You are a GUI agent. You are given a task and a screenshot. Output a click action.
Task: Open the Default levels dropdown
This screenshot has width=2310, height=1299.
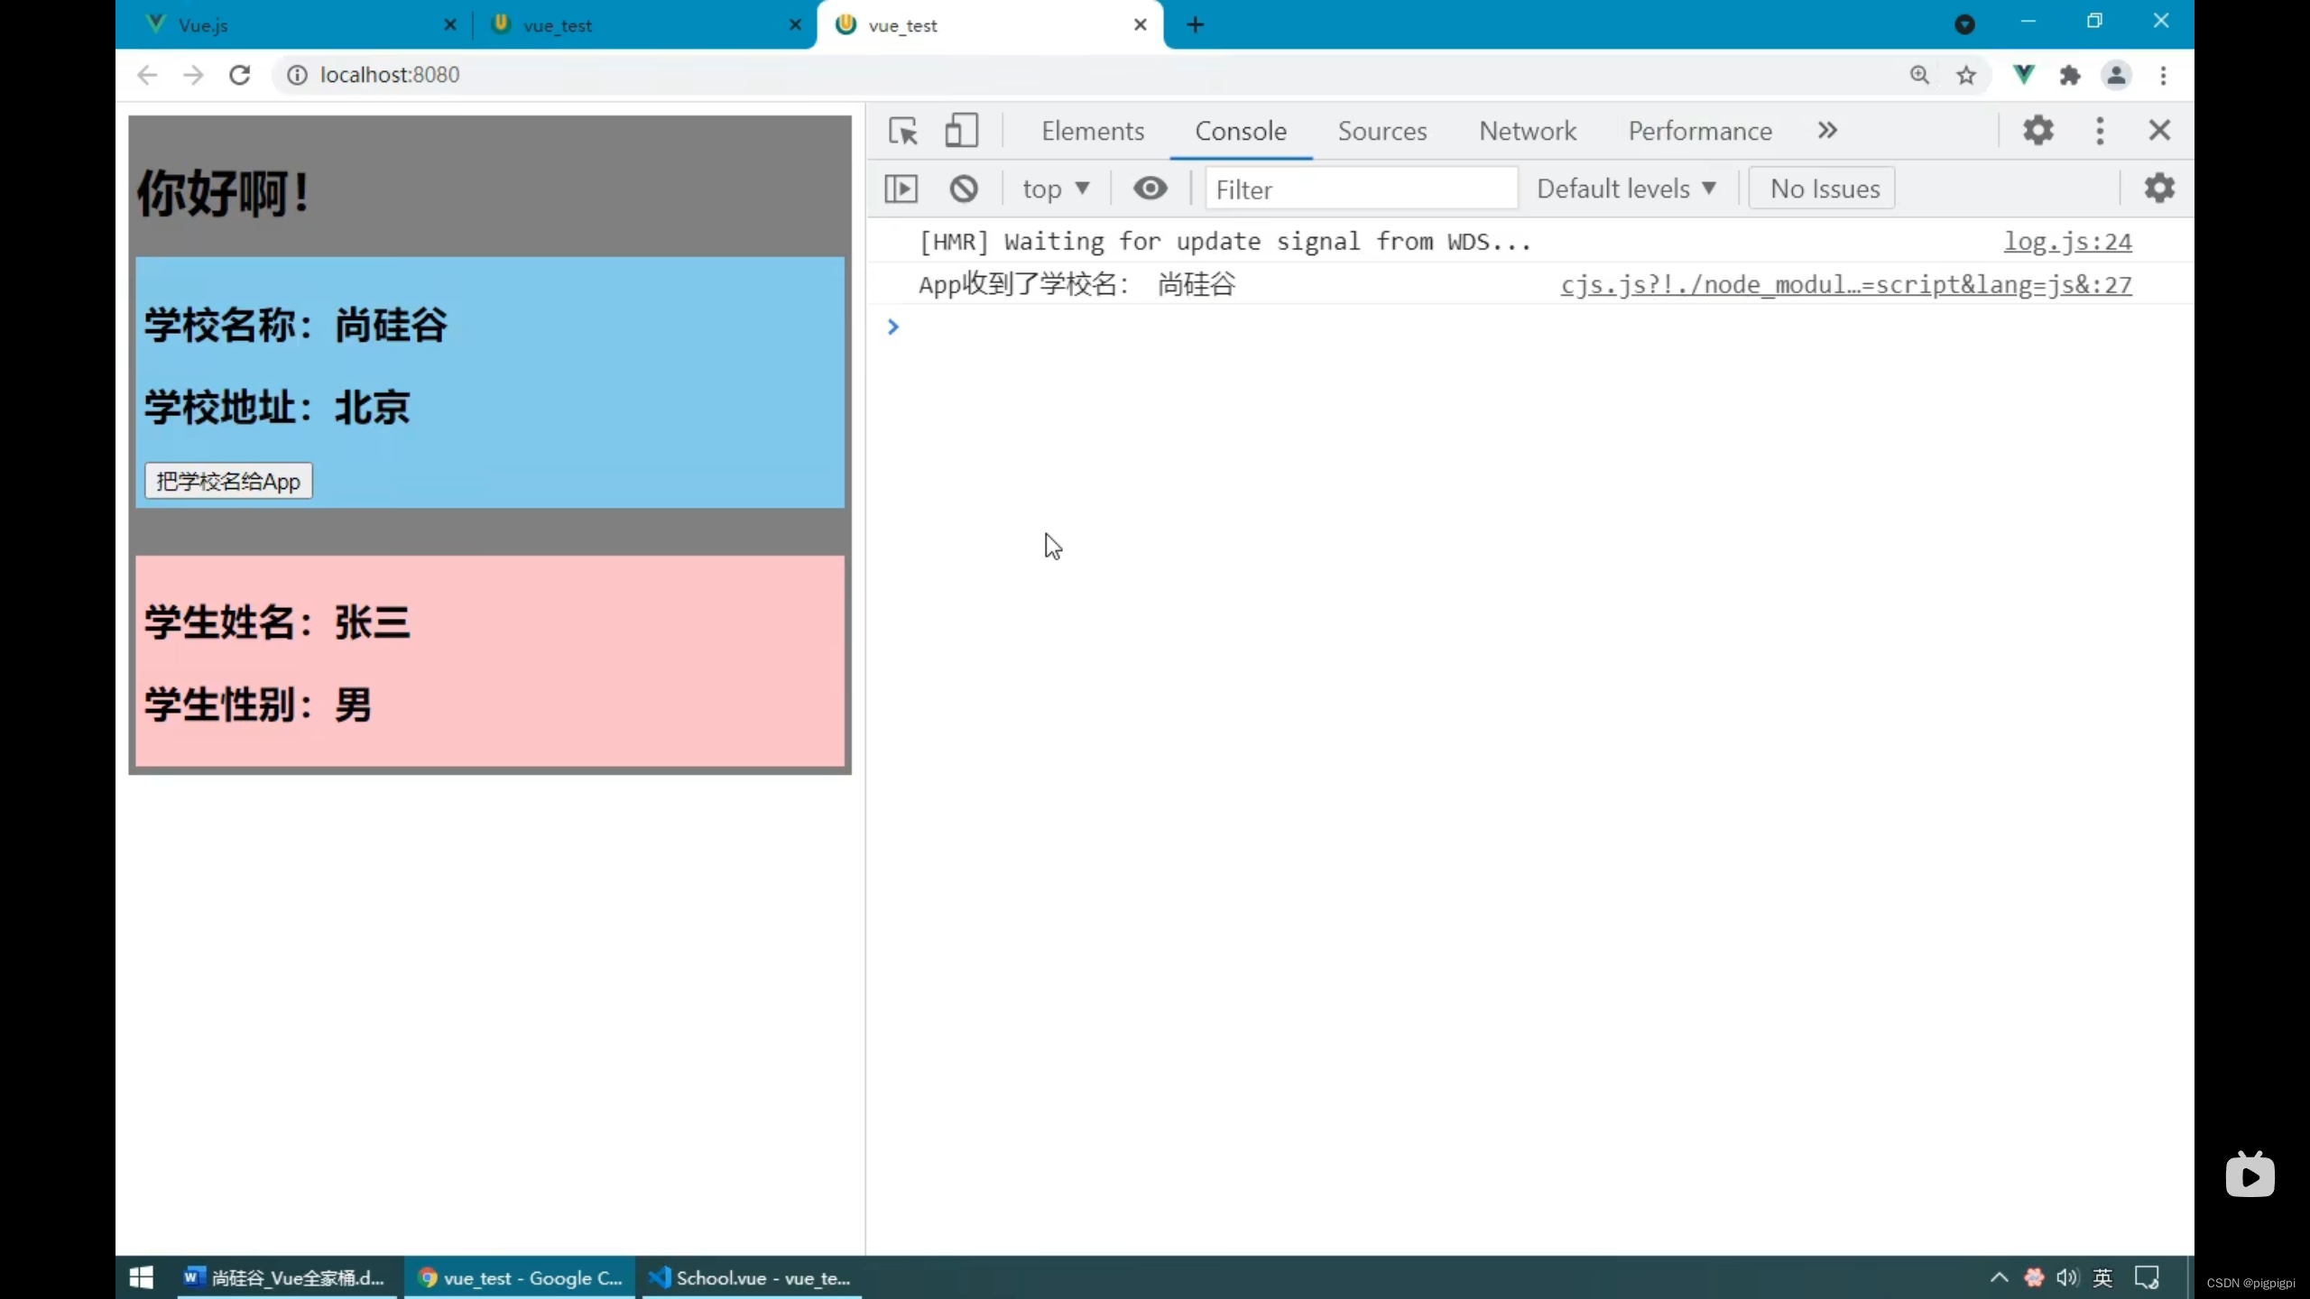pos(1624,187)
